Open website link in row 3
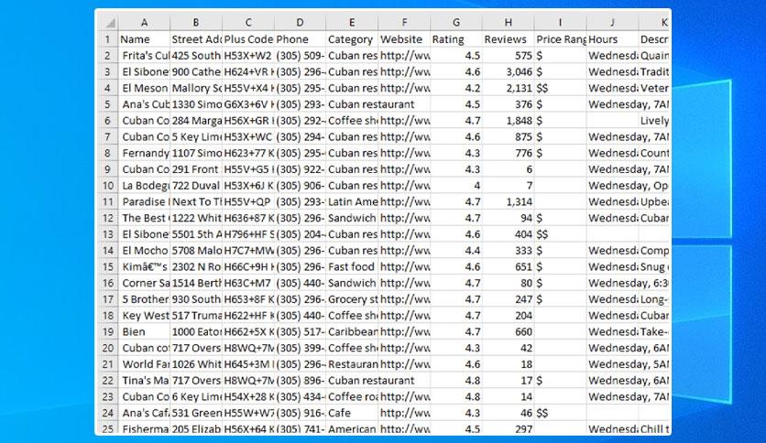This screenshot has width=766, height=443. pyautogui.click(x=404, y=71)
